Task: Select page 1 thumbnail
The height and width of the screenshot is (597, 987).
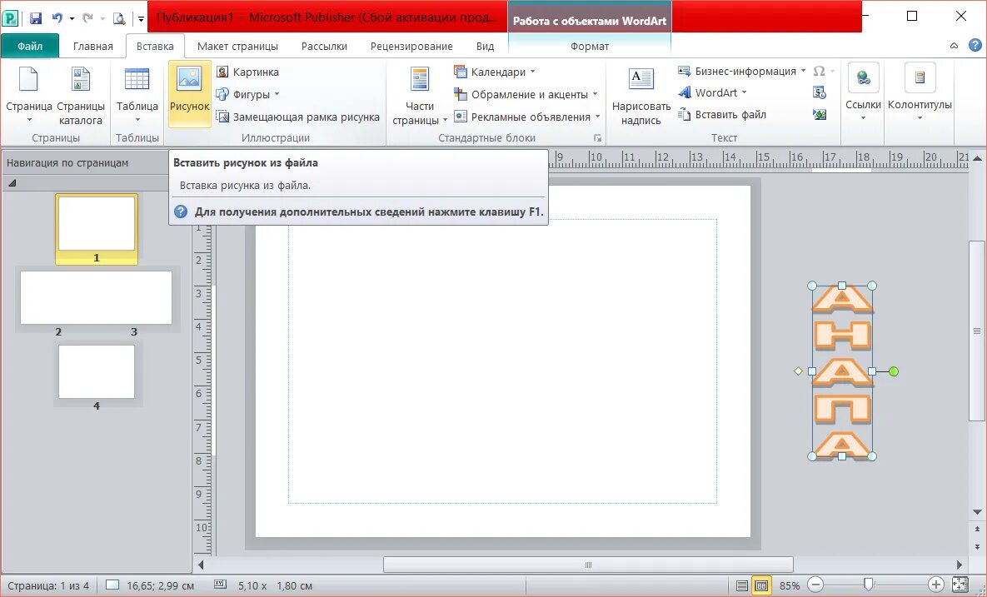Action: point(97,228)
